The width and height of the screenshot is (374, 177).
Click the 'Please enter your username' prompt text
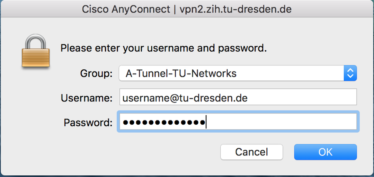[x=163, y=49]
